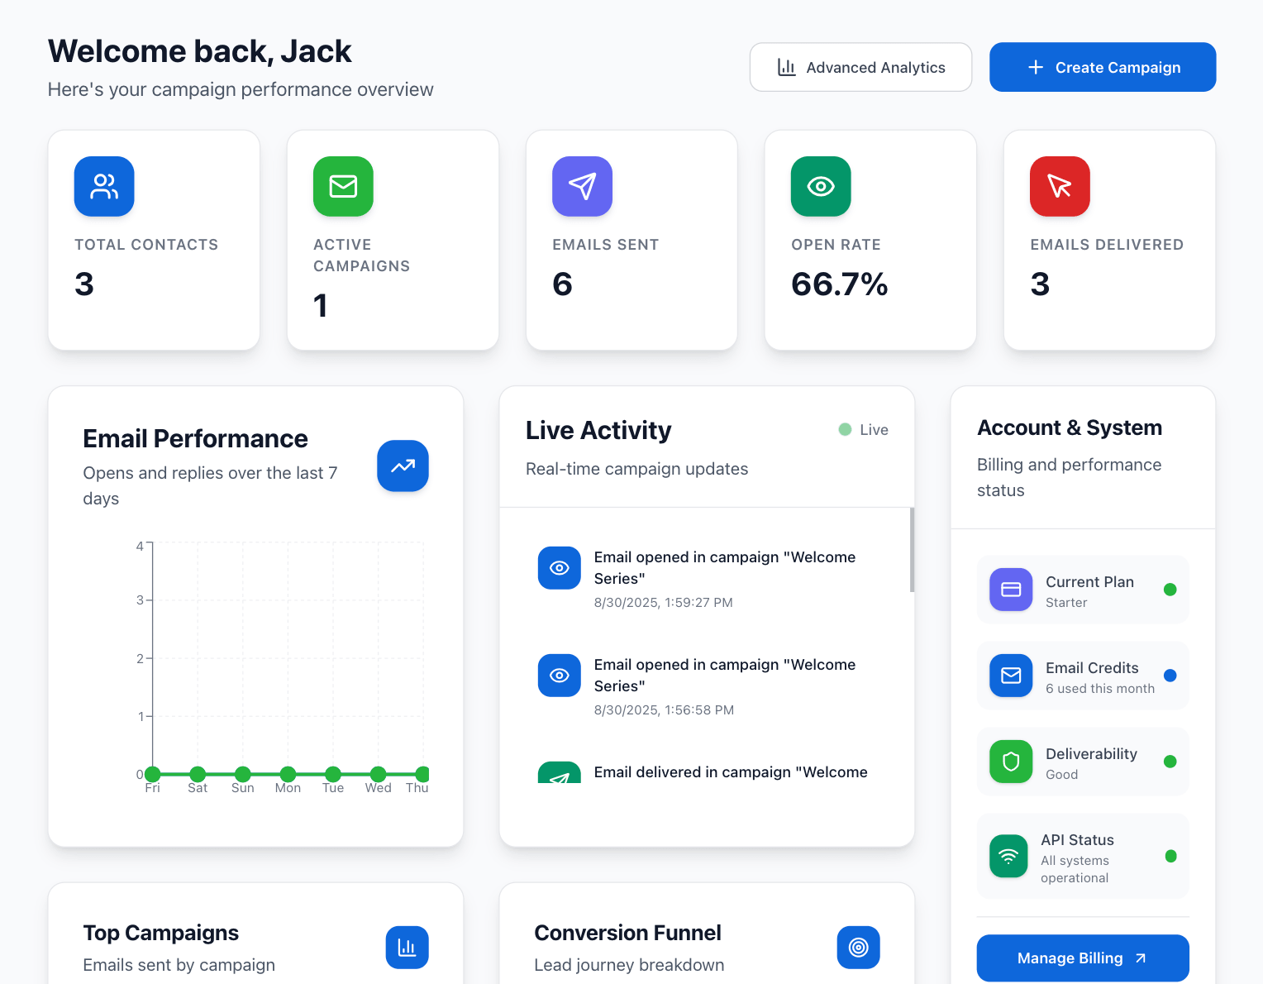The width and height of the screenshot is (1263, 984).
Task: Click the Total Contacts people icon
Action: (x=104, y=186)
